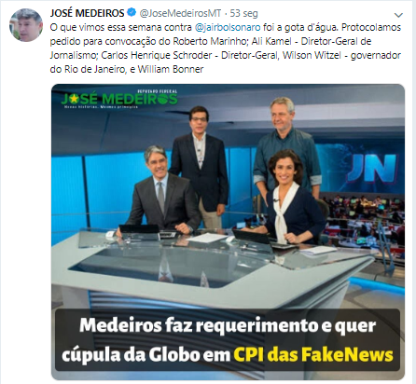Click the blue verified badge
The width and height of the screenshot is (416, 384).
pyautogui.click(x=132, y=13)
